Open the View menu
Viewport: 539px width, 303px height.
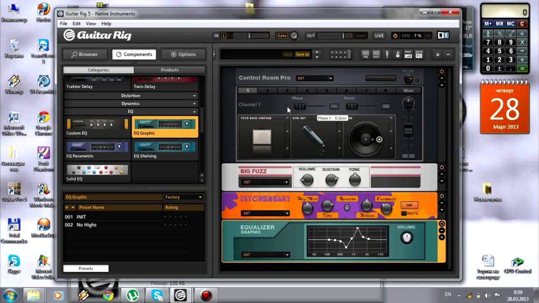(x=91, y=24)
